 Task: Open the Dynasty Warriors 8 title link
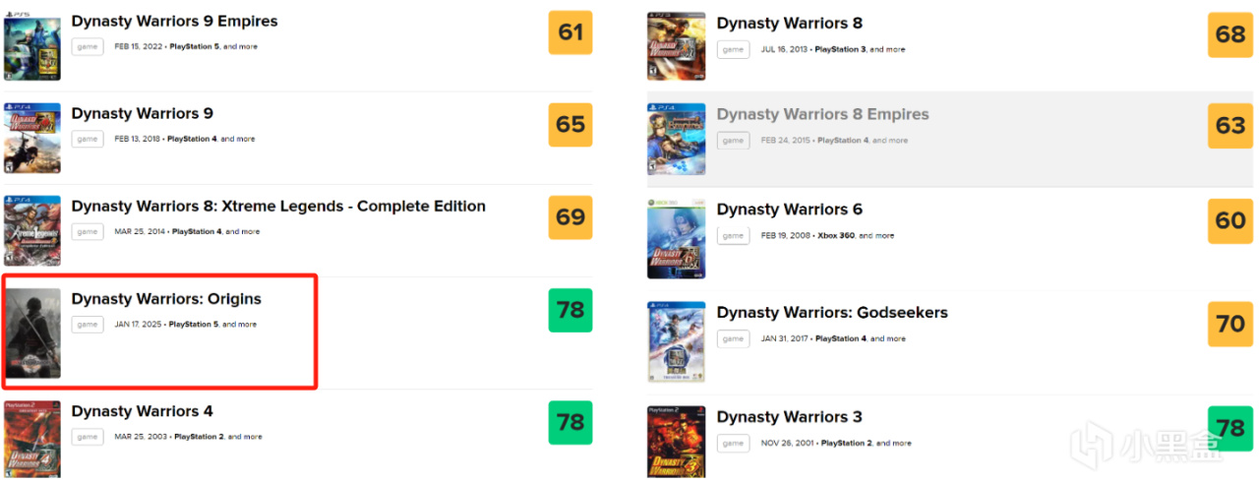pyautogui.click(x=789, y=24)
